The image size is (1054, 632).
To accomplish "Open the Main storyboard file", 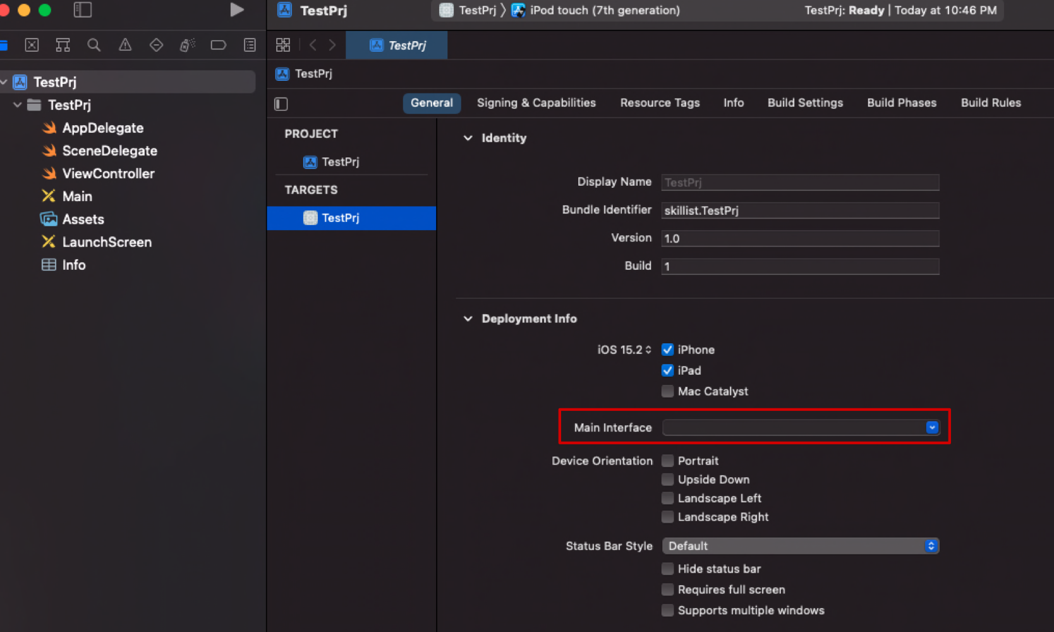I will [x=67, y=197].
